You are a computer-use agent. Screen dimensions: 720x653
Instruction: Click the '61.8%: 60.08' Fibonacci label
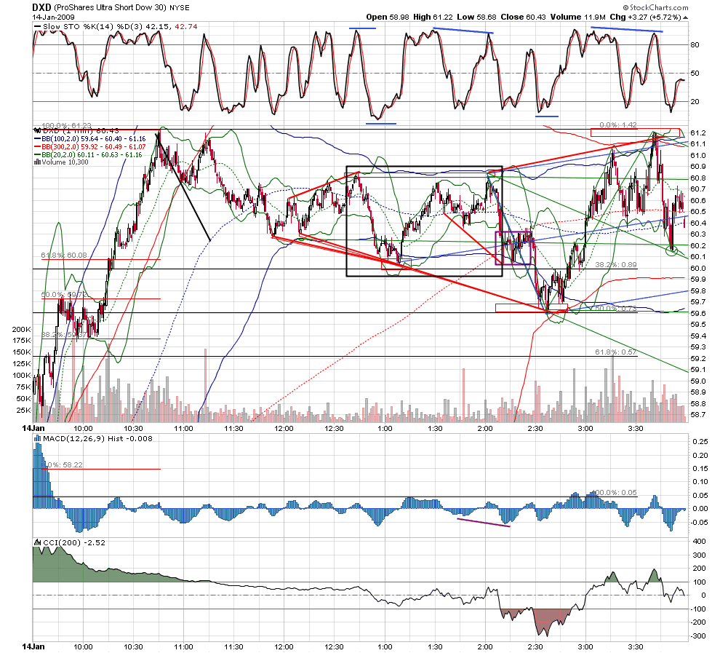pyautogui.click(x=64, y=255)
